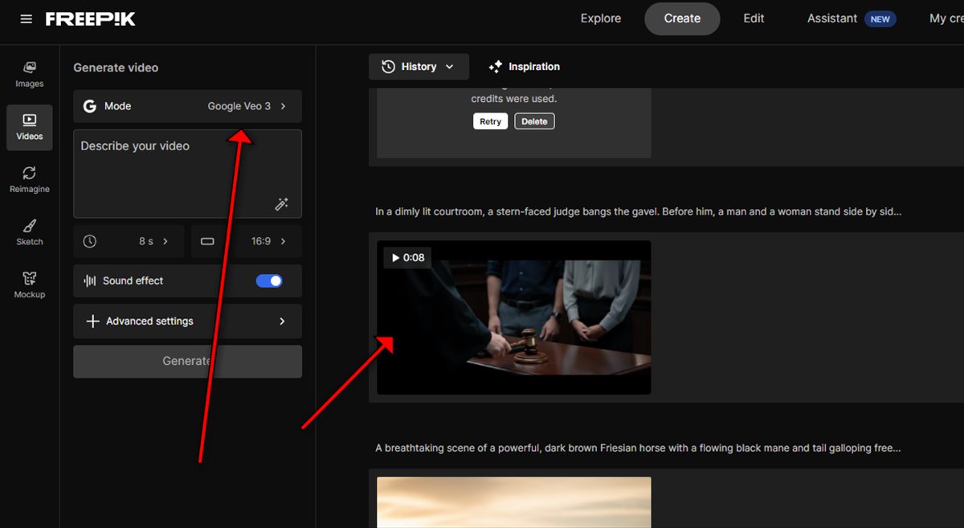Open the Sketch tool
964x528 pixels.
(30, 232)
